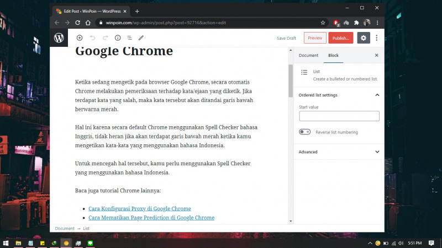442x248 pixels.
Task: Switch to the Block tab
Action: 333,56
